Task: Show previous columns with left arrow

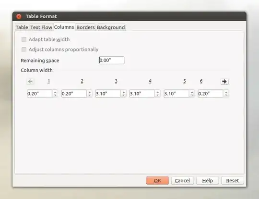Action: click(x=30, y=81)
